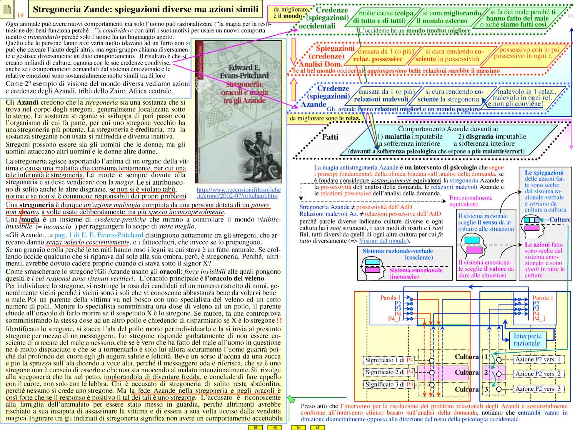Click the Evans-Pritchard book cover image
The width and height of the screenshot is (577, 430).
[x=238, y=112]
